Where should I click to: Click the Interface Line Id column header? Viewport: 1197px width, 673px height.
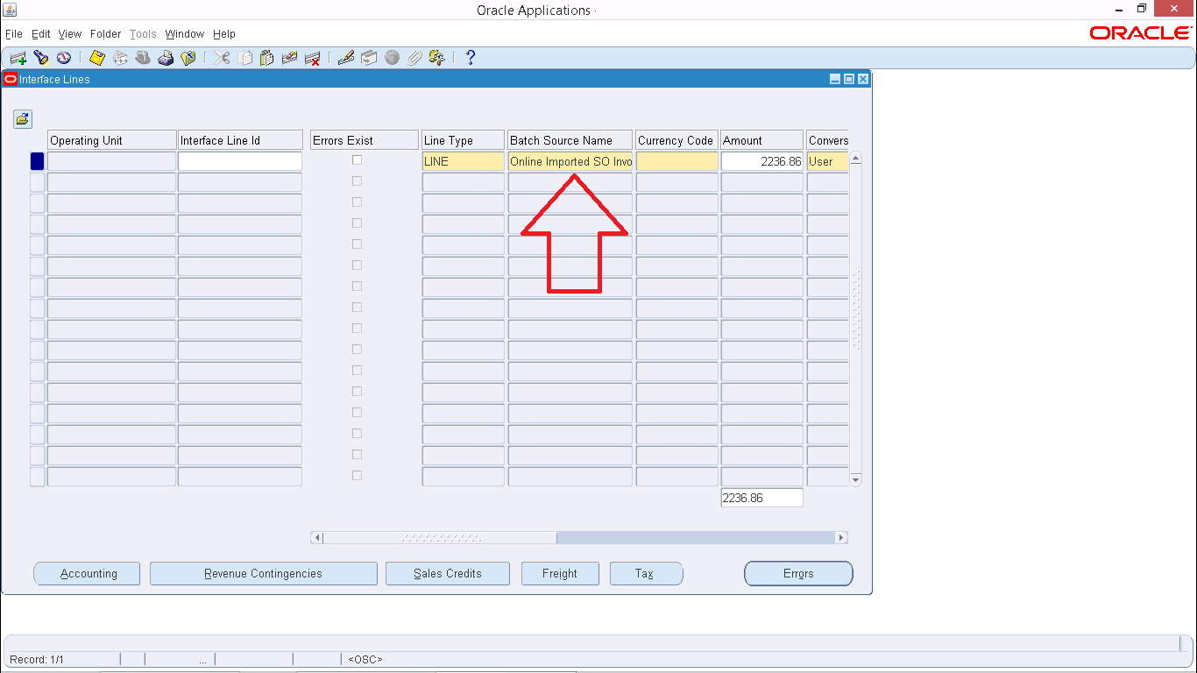tap(240, 140)
